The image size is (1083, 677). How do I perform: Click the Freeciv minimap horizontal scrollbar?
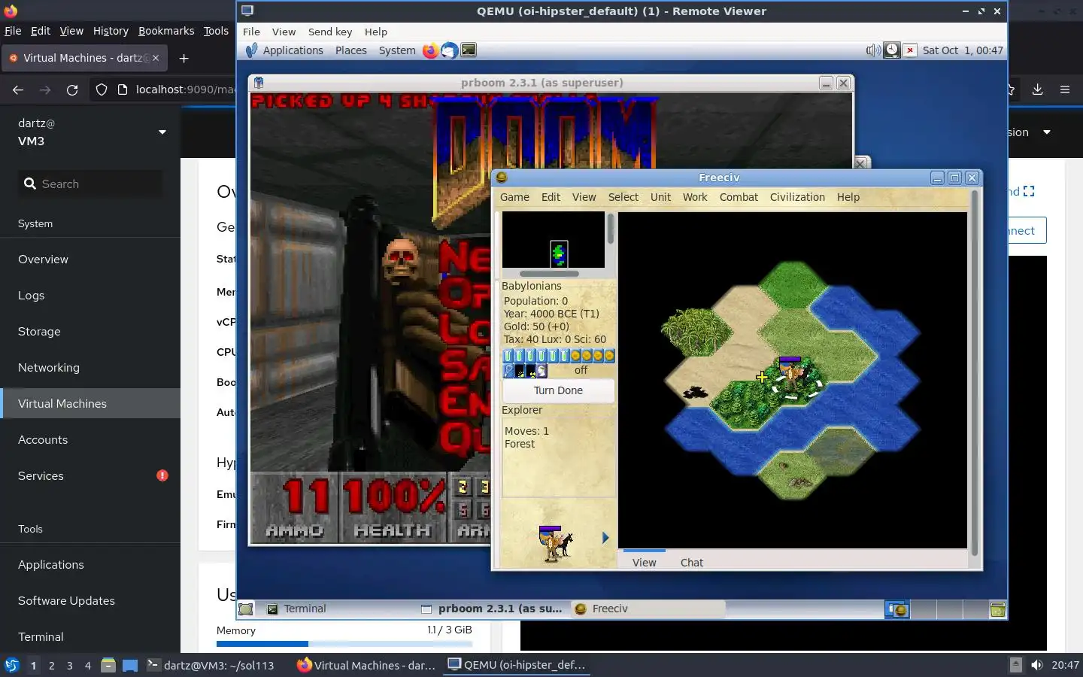point(549,274)
